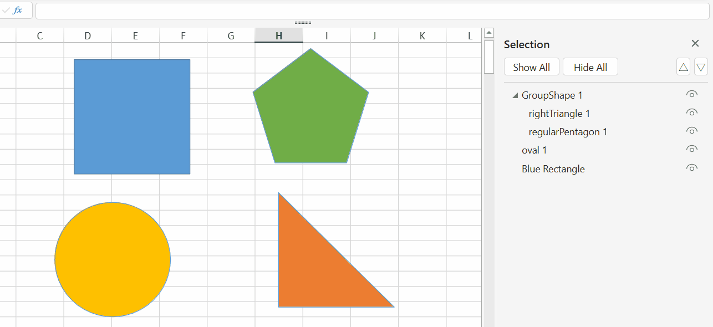The image size is (713, 327).
Task: Click inside the formula bar input
Action: pos(373,11)
